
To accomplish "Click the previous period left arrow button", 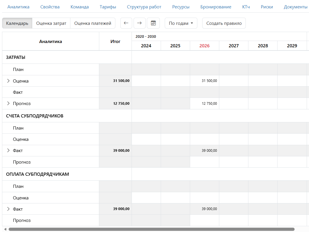I will click(x=126, y=23).
